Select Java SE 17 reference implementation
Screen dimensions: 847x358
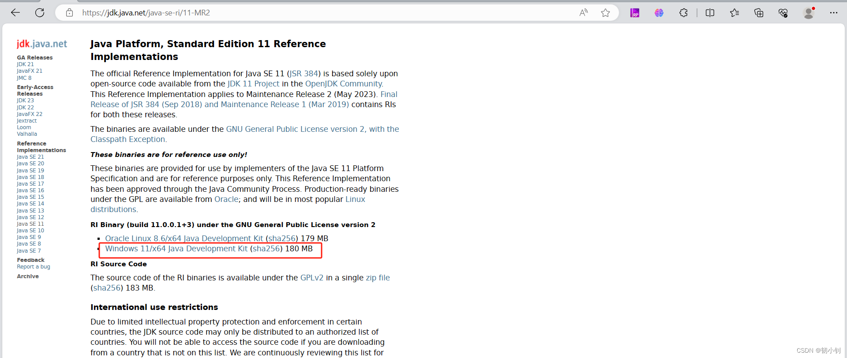[x=30, y=184]
